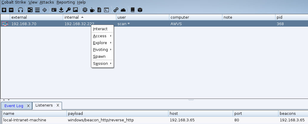Expand the Access submenu
The width and height of the screenshot is (308, 124).
click(102, 36)
